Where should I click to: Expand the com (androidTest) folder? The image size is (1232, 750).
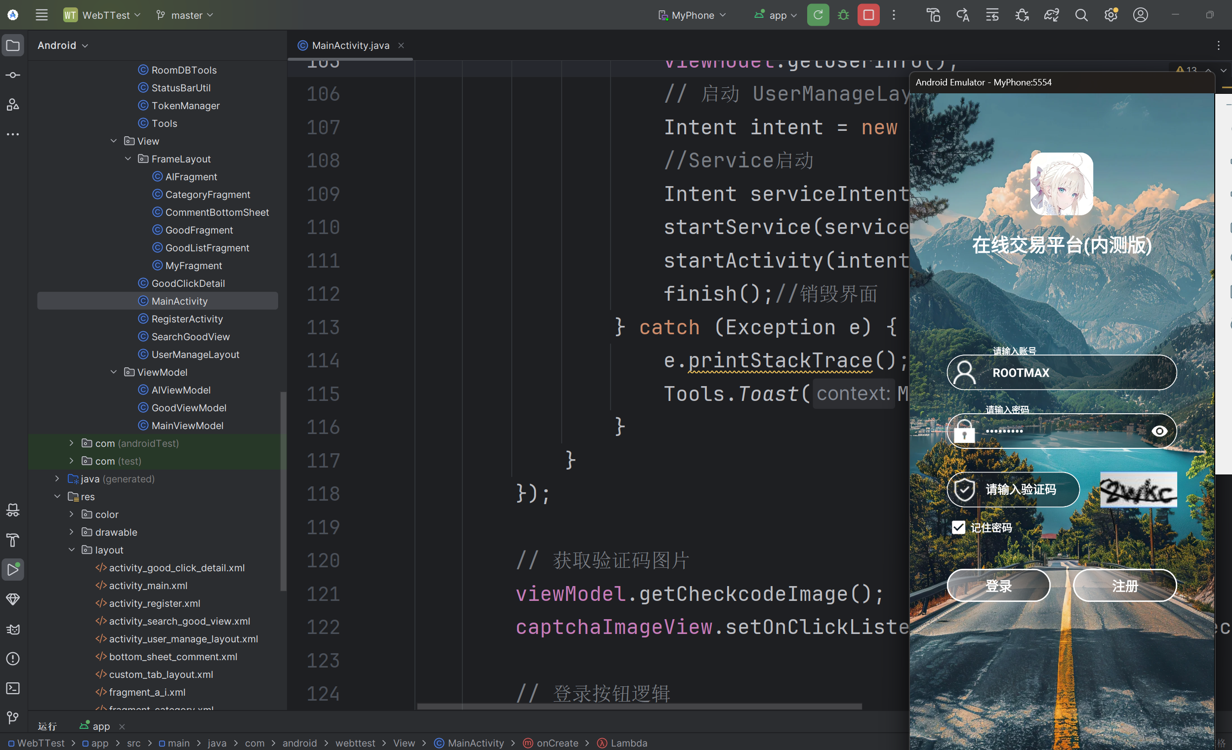click(72, 443)
